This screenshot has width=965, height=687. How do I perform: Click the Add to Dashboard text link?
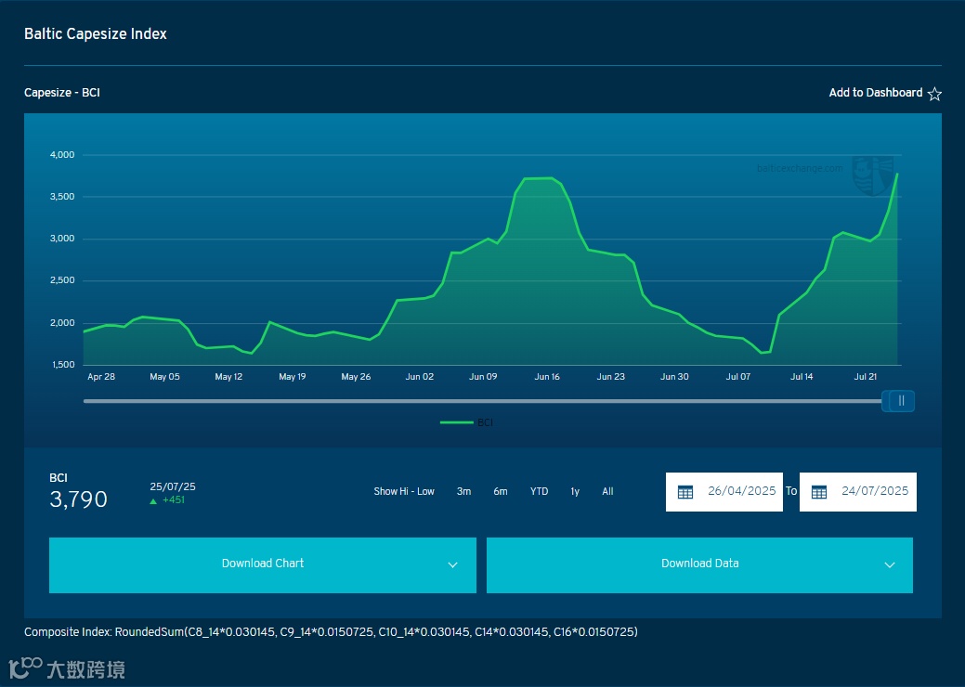[875, 93]
